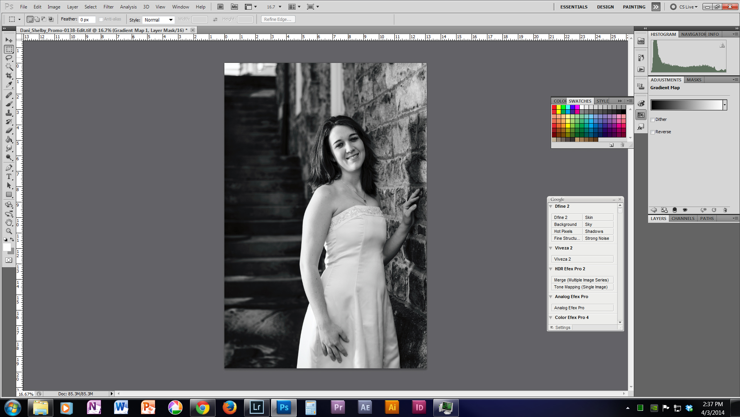This screenshot has height=417, width=740.
Task: Select the Clone Stamp tool
Action: [x=9, y=113]
